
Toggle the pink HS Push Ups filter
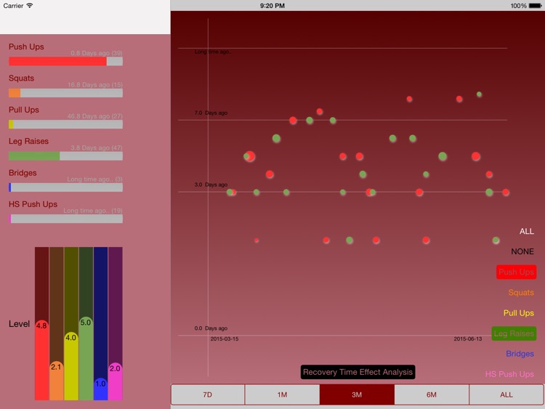509,374
